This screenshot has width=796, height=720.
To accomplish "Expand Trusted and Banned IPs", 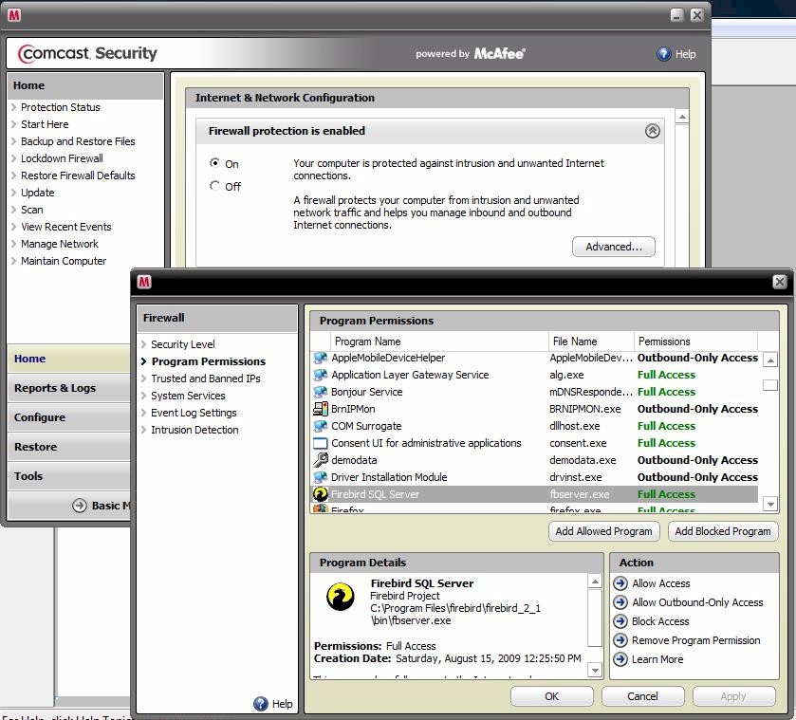I will (x=205, y=378).
